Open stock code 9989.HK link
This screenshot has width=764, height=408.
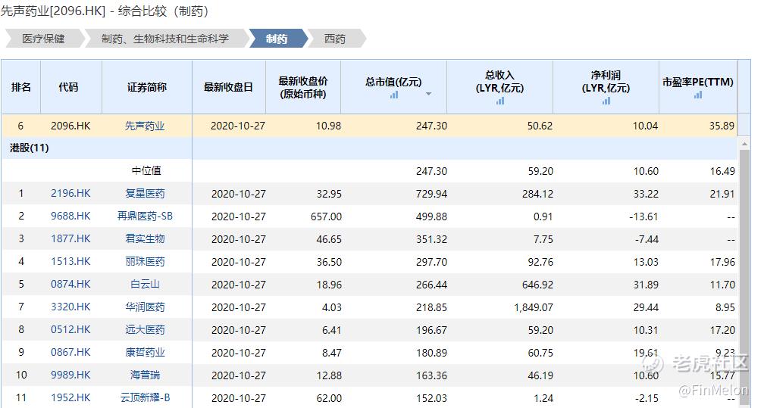[70, 375]
